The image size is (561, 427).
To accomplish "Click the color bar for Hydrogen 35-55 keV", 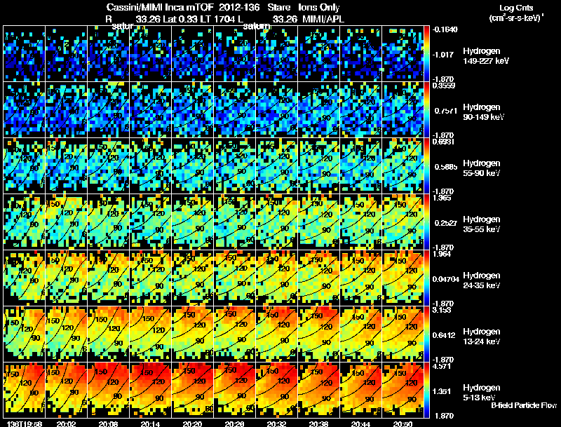I will (x=426, y=222).
